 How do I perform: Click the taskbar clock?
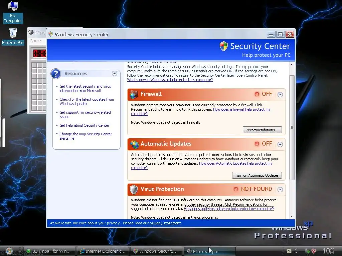(x=328, y=251)
